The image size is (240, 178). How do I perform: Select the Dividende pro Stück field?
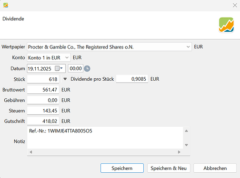(132, 79)
